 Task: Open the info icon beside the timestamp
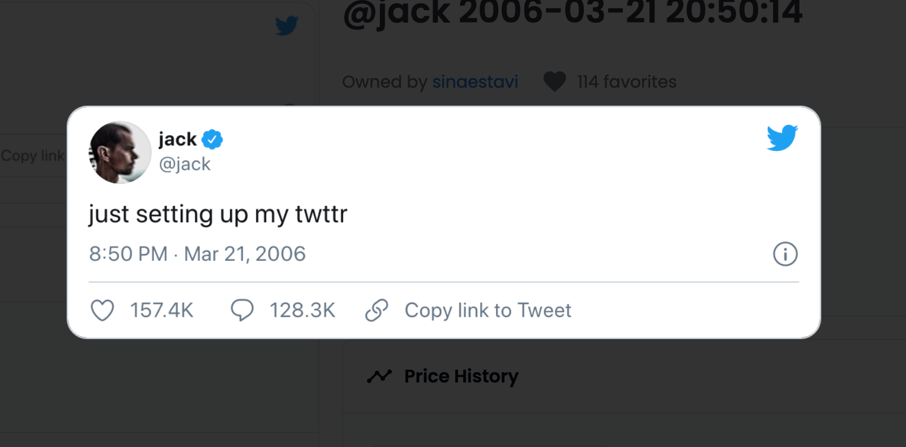pos(785,254)
